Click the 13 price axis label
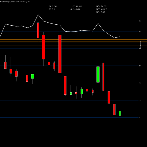The height and width of the screenshot is (147, 147). pos(140,100)
